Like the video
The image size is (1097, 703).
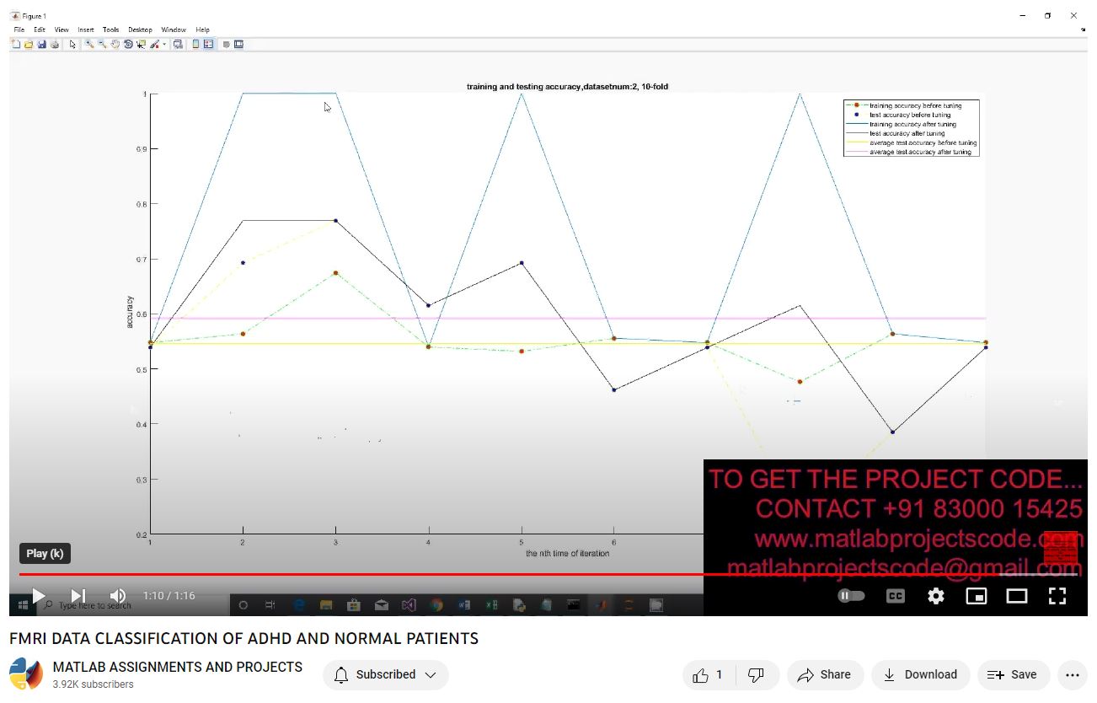click(708, 674)
